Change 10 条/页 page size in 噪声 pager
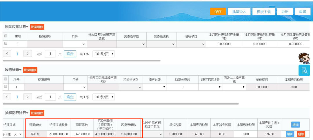Viewport: 313px width, 140px height. tap(103, 97)
